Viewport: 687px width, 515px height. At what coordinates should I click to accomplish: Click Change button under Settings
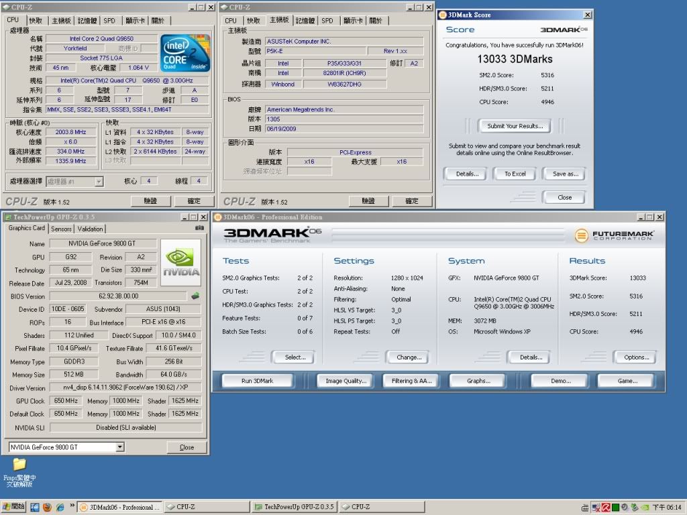tap(409, 357)
